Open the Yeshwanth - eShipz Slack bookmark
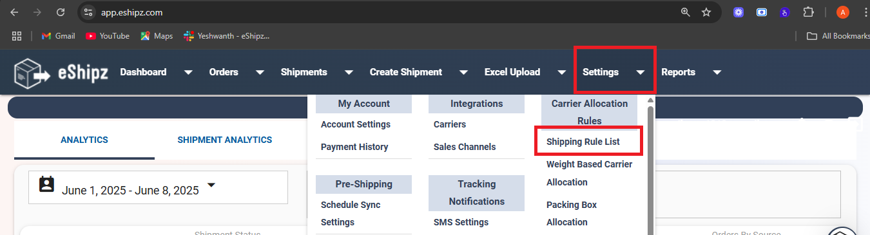Screen dimensions: 870x235 [x=226, y=36]
